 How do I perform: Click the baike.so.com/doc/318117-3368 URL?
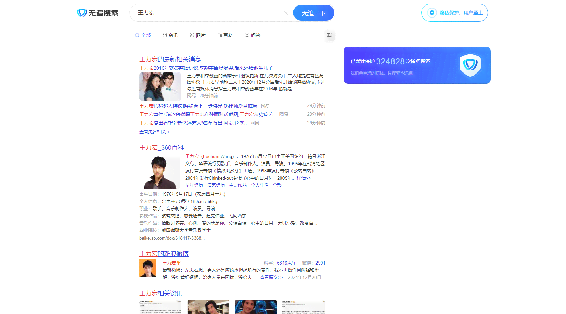coord(172,238)
